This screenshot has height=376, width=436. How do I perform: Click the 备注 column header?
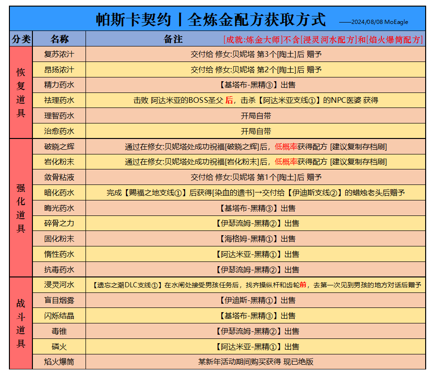point(173,39)
